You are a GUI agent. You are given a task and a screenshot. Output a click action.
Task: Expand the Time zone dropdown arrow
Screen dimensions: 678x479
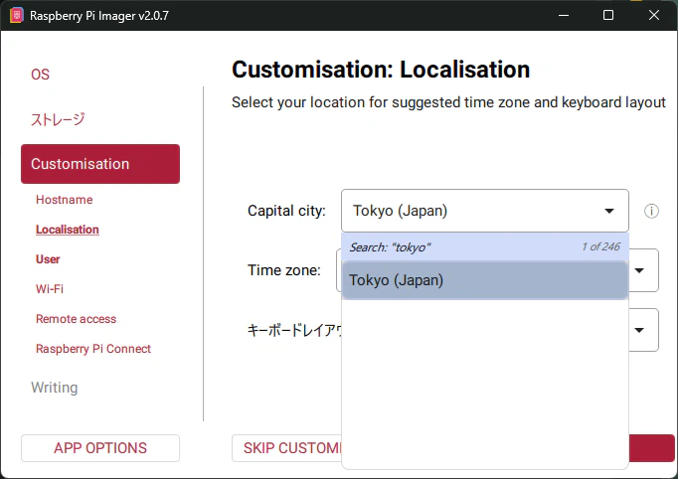pos(639,270)
